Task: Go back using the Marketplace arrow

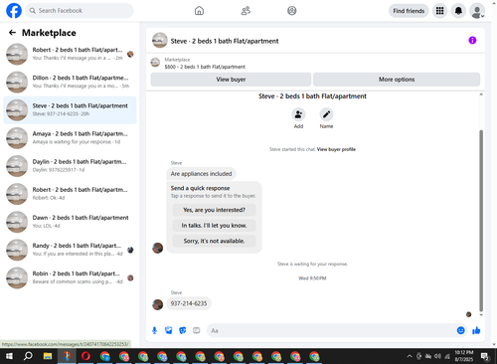Action: (x=12, y=33)
